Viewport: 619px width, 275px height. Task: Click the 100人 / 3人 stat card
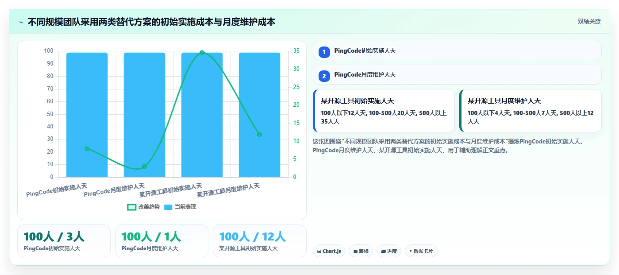click(x=64, y=241)
